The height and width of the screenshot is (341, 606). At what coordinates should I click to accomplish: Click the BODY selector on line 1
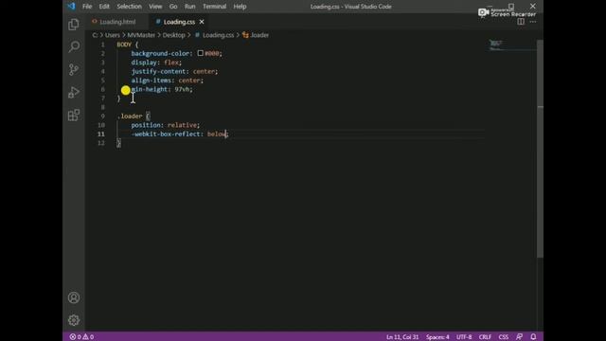[124, 45]
